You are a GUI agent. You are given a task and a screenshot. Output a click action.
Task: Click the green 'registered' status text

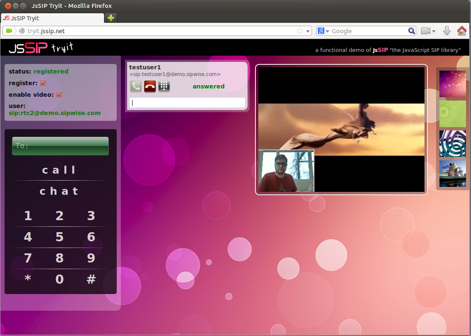(x=51, y=71)
